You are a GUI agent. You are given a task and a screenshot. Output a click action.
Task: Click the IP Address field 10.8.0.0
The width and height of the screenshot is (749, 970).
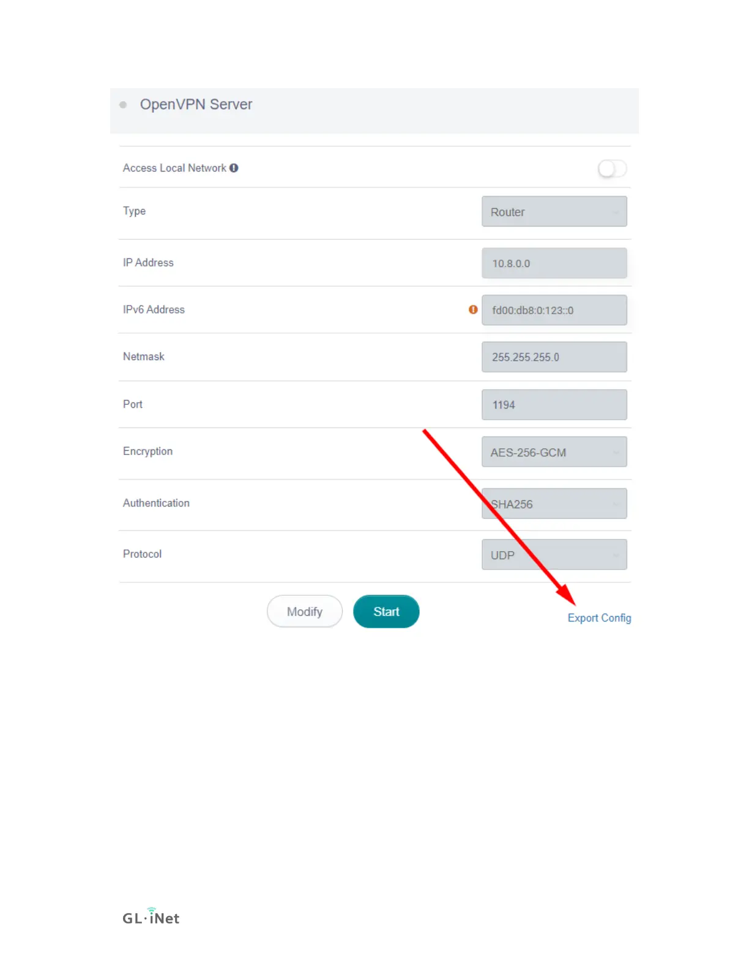(554, 263)
